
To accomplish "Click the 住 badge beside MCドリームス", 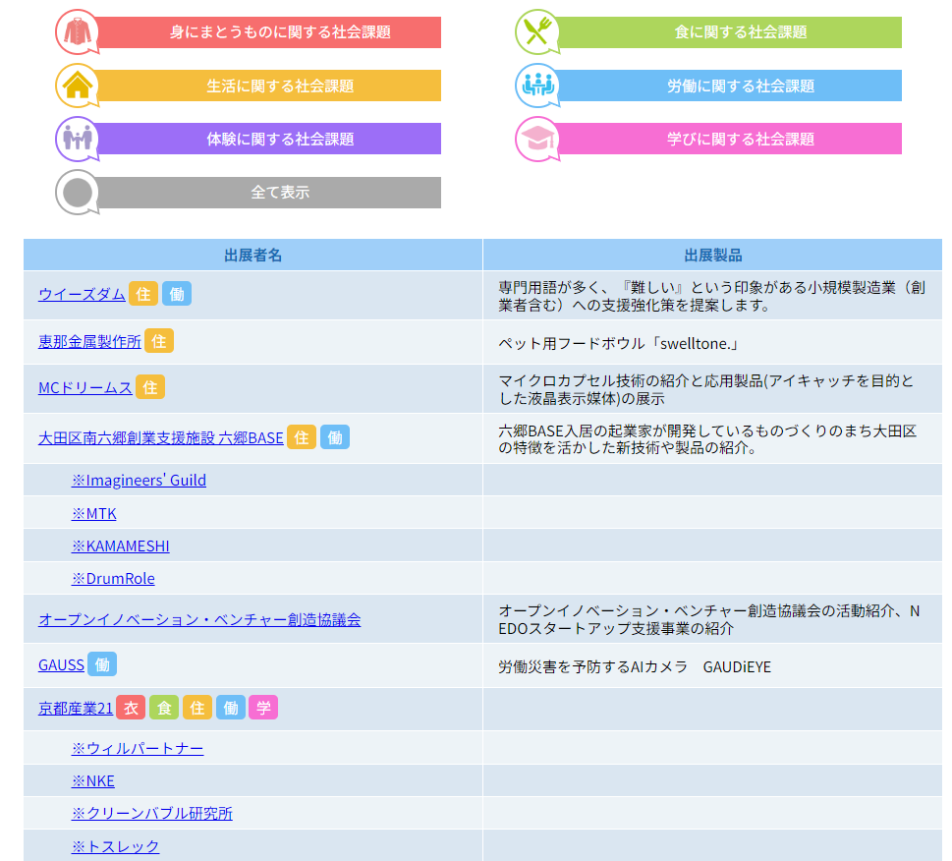I will coord(150,387).
